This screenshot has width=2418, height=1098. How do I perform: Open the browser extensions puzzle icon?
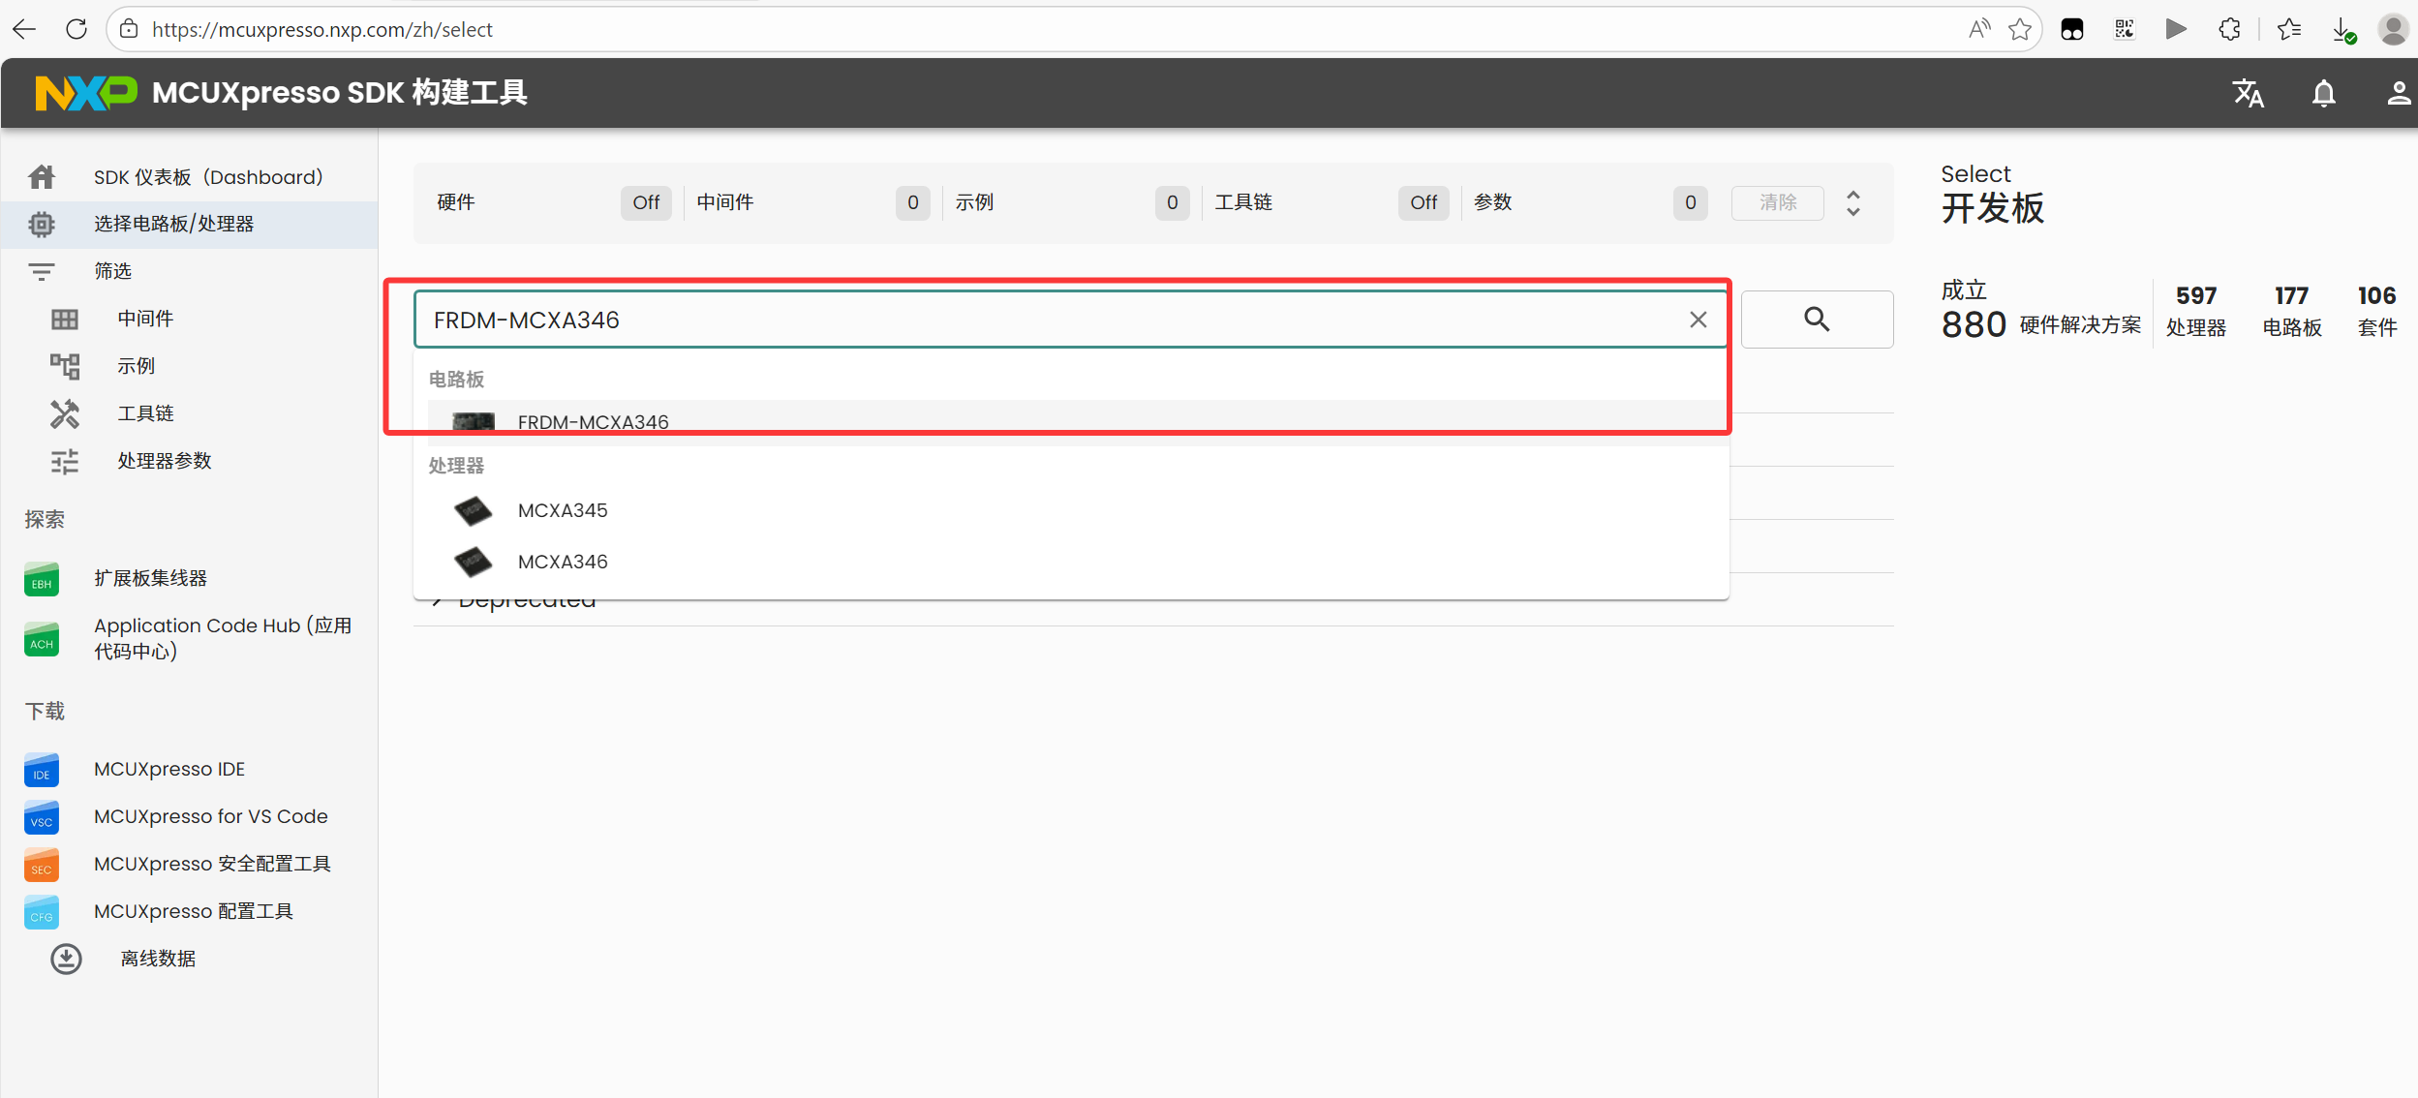point(2229,29)
